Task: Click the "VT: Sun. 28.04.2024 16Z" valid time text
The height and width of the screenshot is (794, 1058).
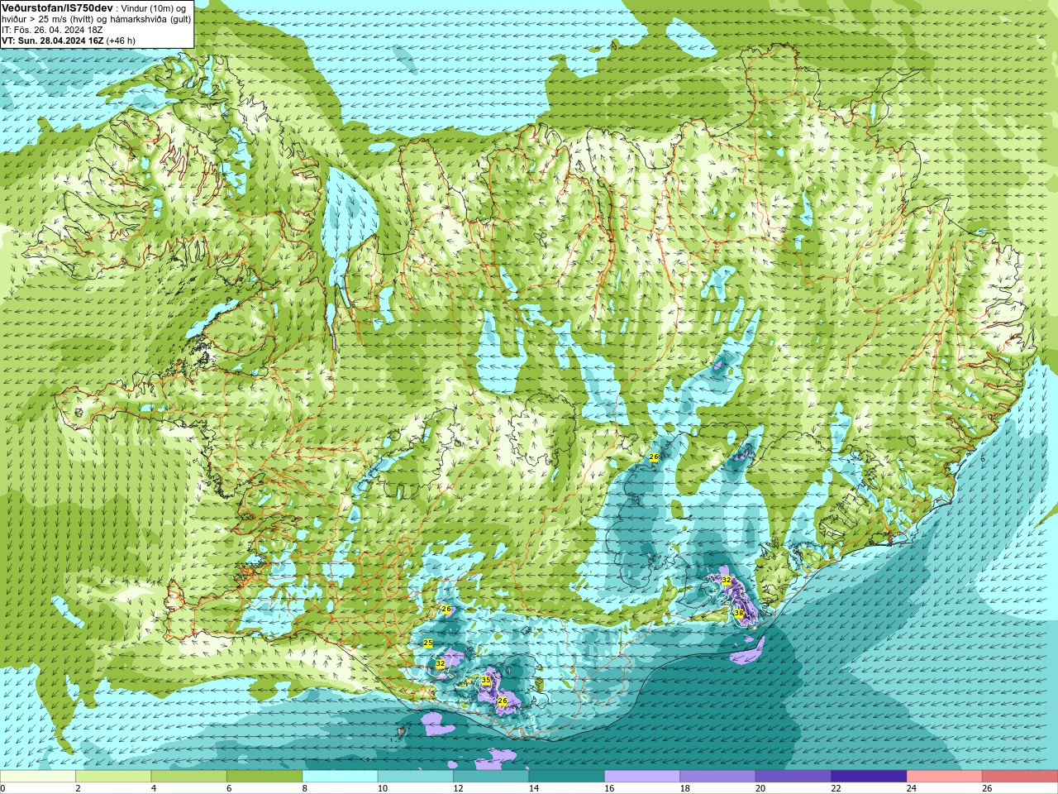Action: 52,41
